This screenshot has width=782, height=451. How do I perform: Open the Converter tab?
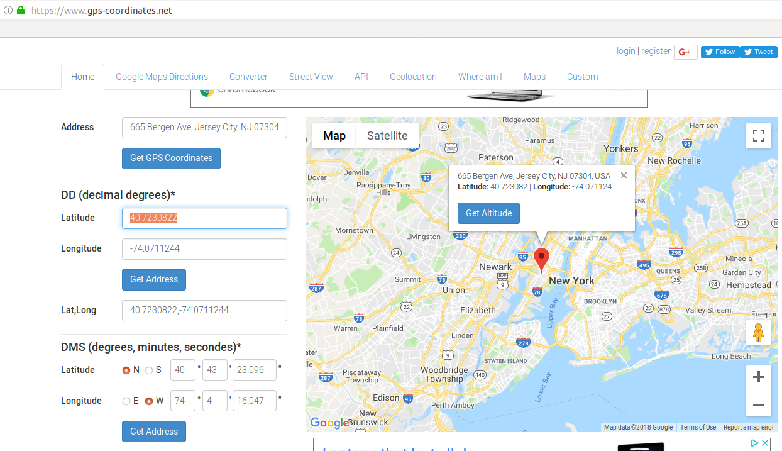[x=248, y=77]
